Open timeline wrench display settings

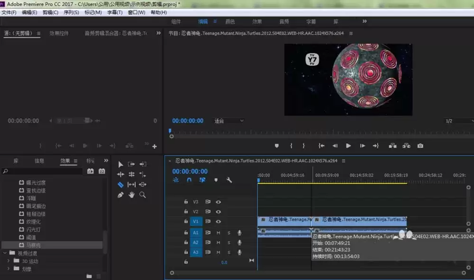(229, 180)
